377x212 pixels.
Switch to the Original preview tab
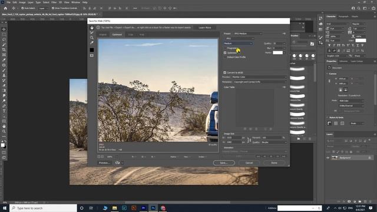[103, 35]
